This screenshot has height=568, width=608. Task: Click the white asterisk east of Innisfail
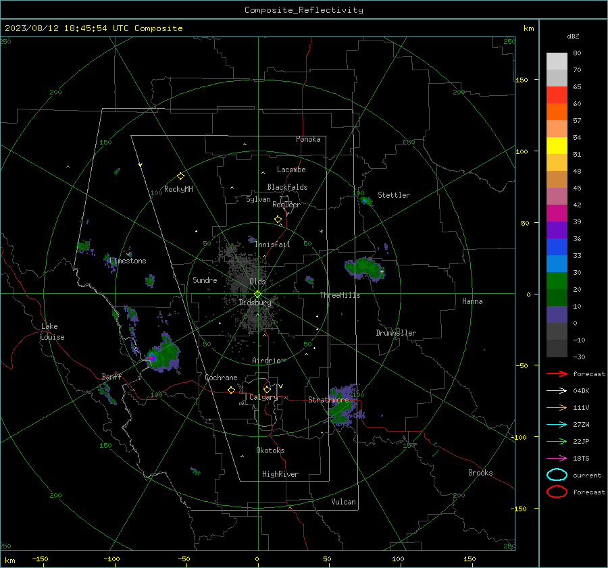[x=321, y=232]
